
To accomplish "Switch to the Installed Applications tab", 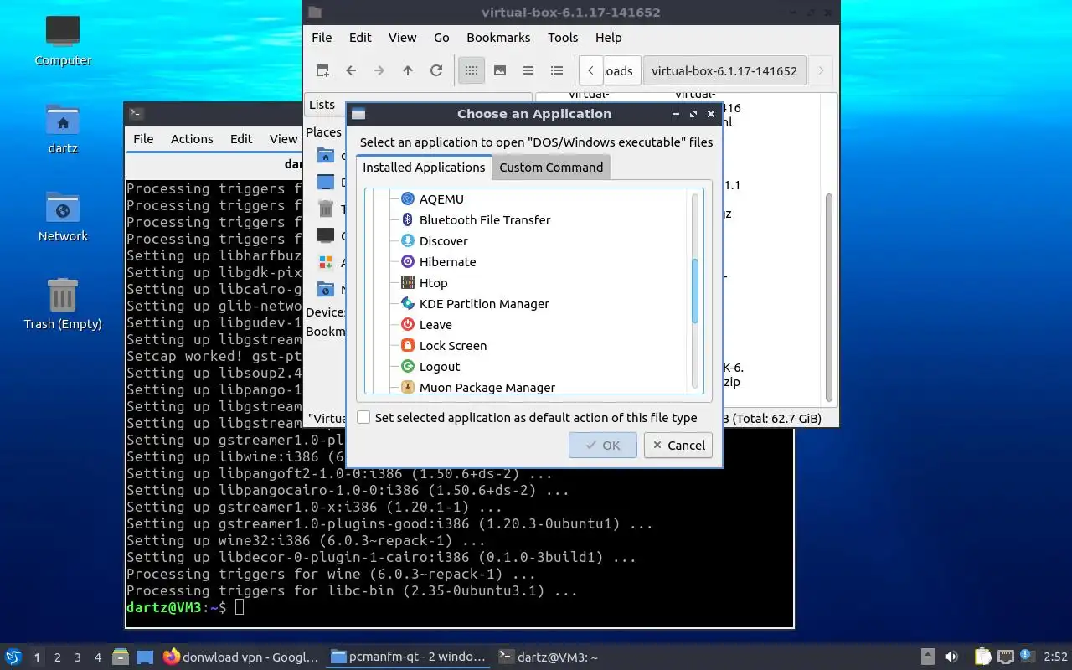I will 424,167.
